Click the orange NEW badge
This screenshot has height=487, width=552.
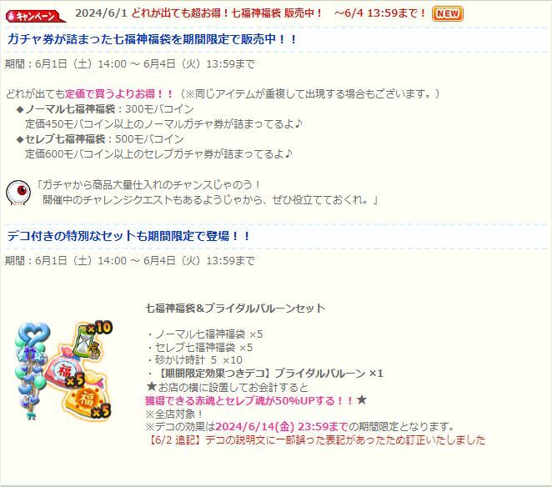click(448, 13)
